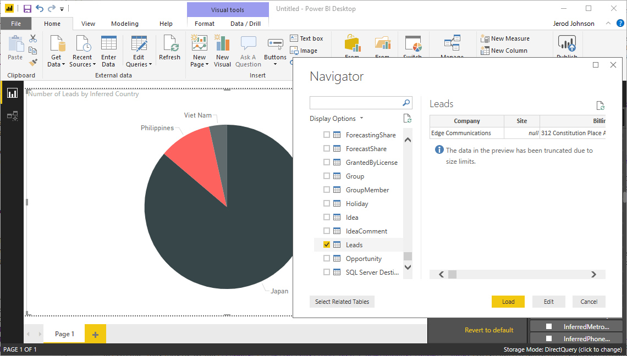Check the Group table checkbox

[x=327, y=176]
